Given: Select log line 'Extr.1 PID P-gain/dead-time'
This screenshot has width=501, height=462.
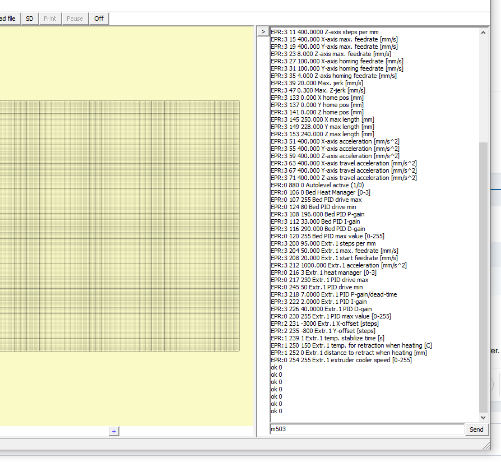Looking at the screenshot, I should pyautogui.click(x=334, y=294).
